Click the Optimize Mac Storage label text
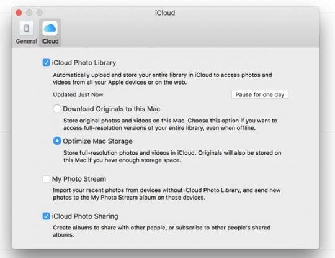This screenshot has width=335, height=258. pyautogui.click(x=97, y=141)
